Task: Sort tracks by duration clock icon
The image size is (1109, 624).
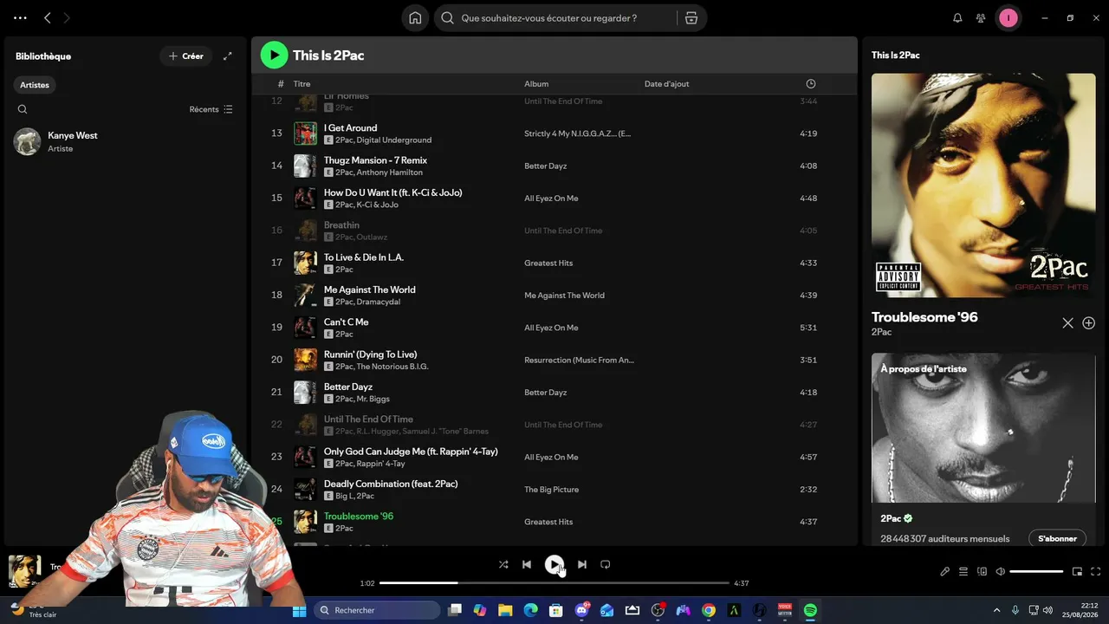Action: pyautogui.click(x=811, y=84)
